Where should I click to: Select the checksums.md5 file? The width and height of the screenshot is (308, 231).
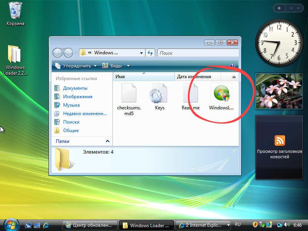tap(129, 99)
